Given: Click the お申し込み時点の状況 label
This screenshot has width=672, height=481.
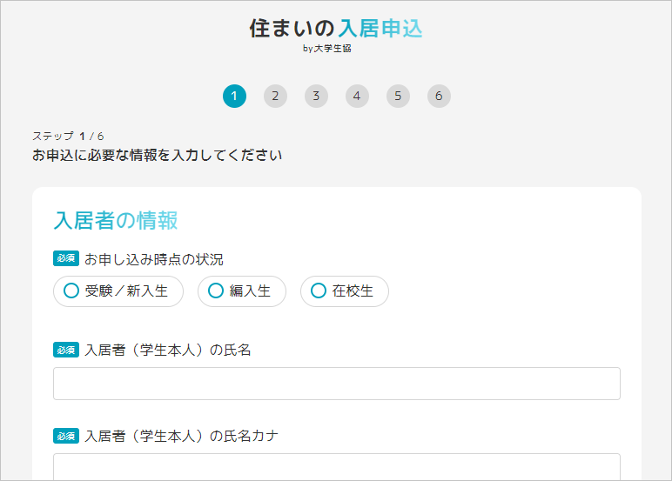Looking at the screenshot, I should (154, 259).
